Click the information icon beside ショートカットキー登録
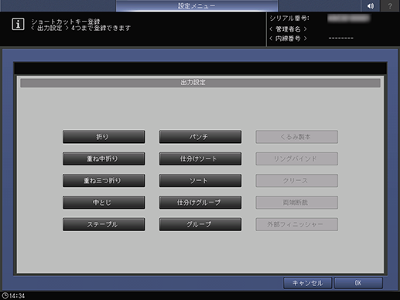400x300 pixels. pos(18,24)
